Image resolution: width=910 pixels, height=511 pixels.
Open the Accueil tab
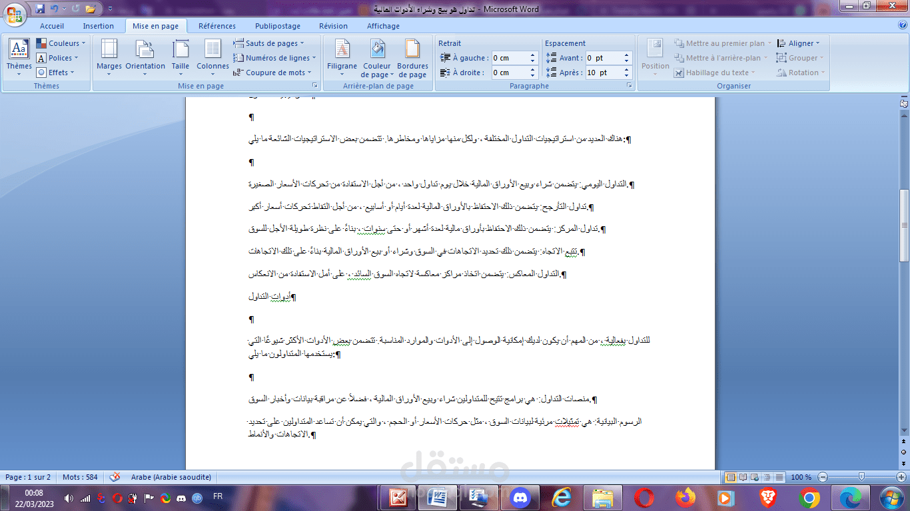pos(52,26)
